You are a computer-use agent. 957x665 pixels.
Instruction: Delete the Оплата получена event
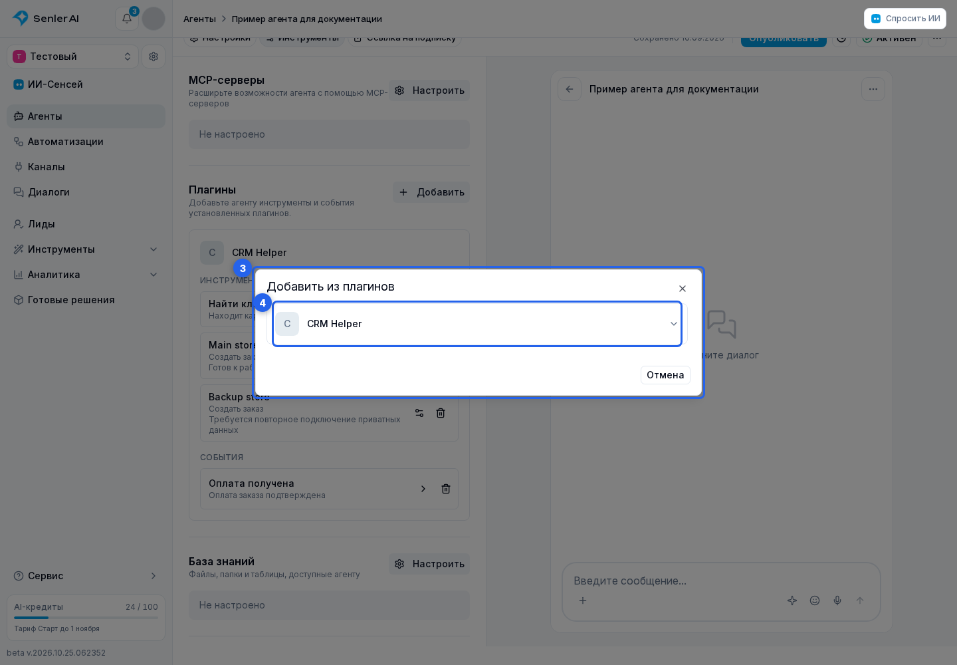(x=446, y=489)
